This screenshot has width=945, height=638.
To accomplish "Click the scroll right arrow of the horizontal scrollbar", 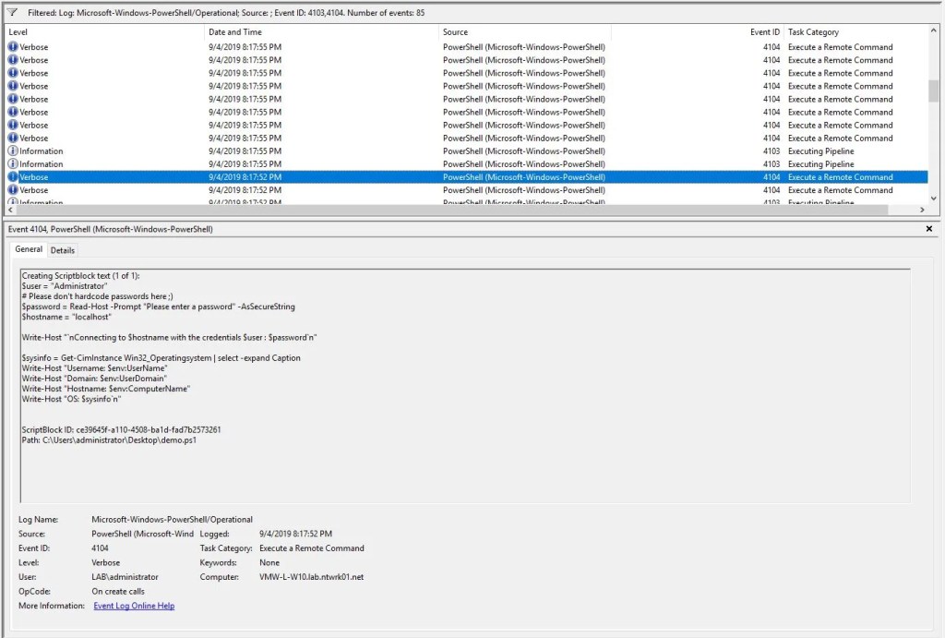I will click(x=922, y=210).
